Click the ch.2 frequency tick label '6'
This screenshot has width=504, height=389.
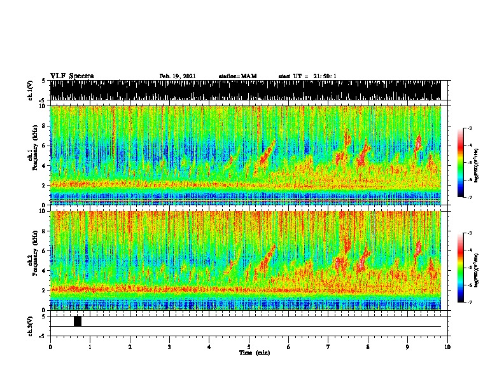tap(45, 251)
